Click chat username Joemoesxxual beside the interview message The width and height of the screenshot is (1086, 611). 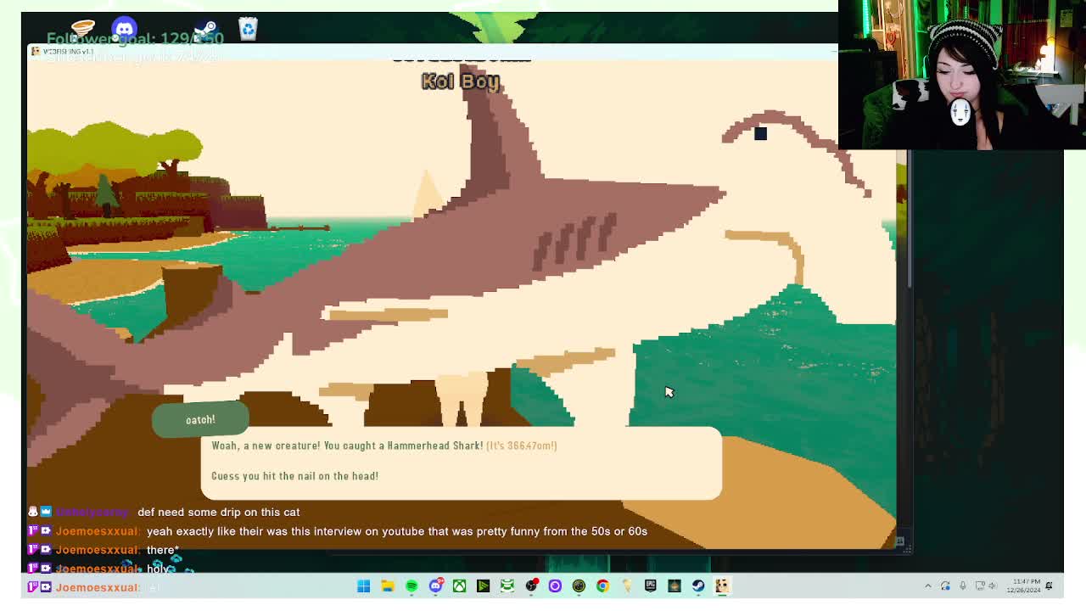point(98,531)
